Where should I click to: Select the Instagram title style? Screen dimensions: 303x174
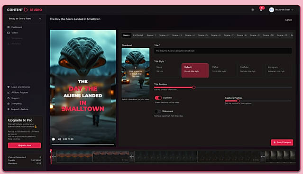point(278,70)
